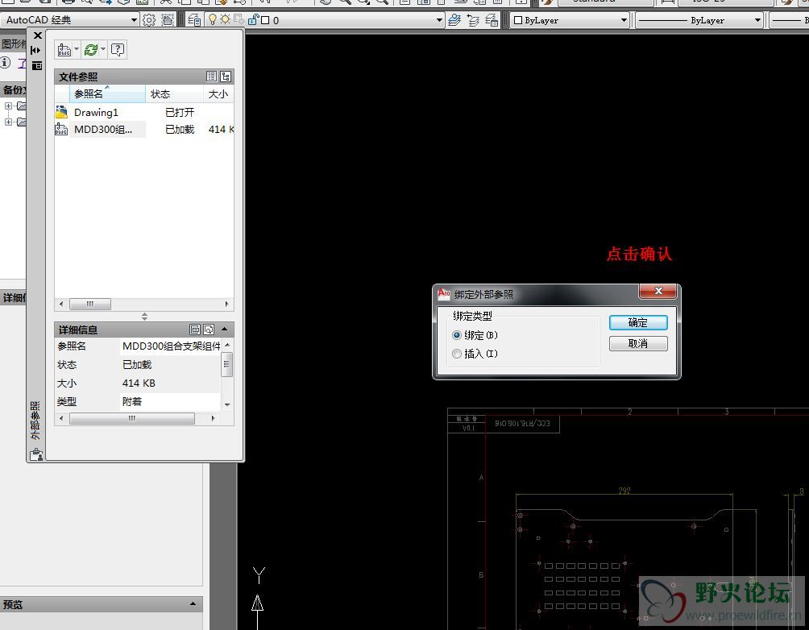Open the xref palette properties icon
Image resolution: width=809 pixels, height=630 pixels.
36,65
